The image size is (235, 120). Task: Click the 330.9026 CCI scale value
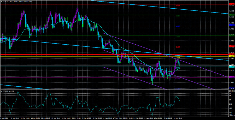coord(232,91)
